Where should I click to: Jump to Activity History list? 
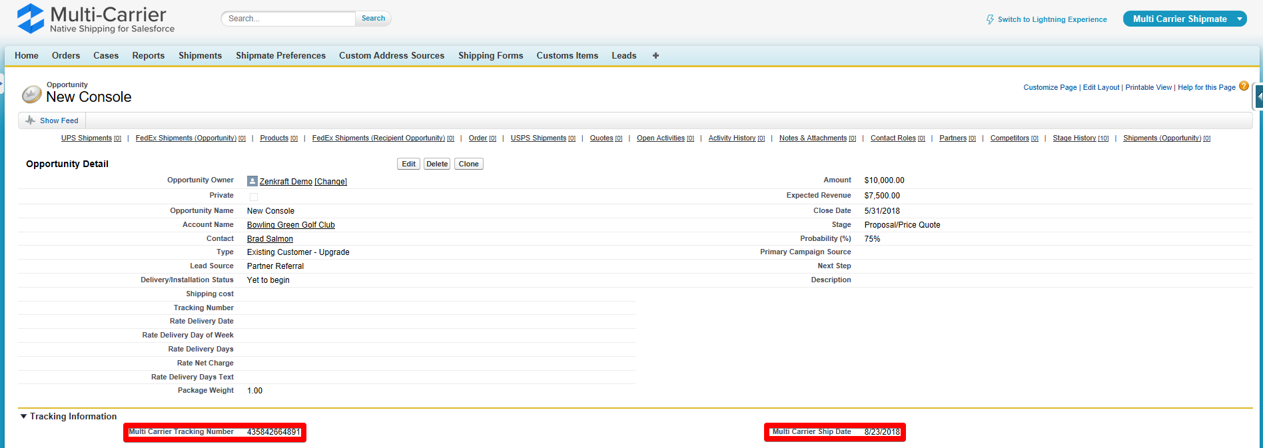tap(737, 138)
